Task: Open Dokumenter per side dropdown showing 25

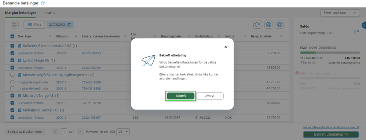Action: click(123, 132)
